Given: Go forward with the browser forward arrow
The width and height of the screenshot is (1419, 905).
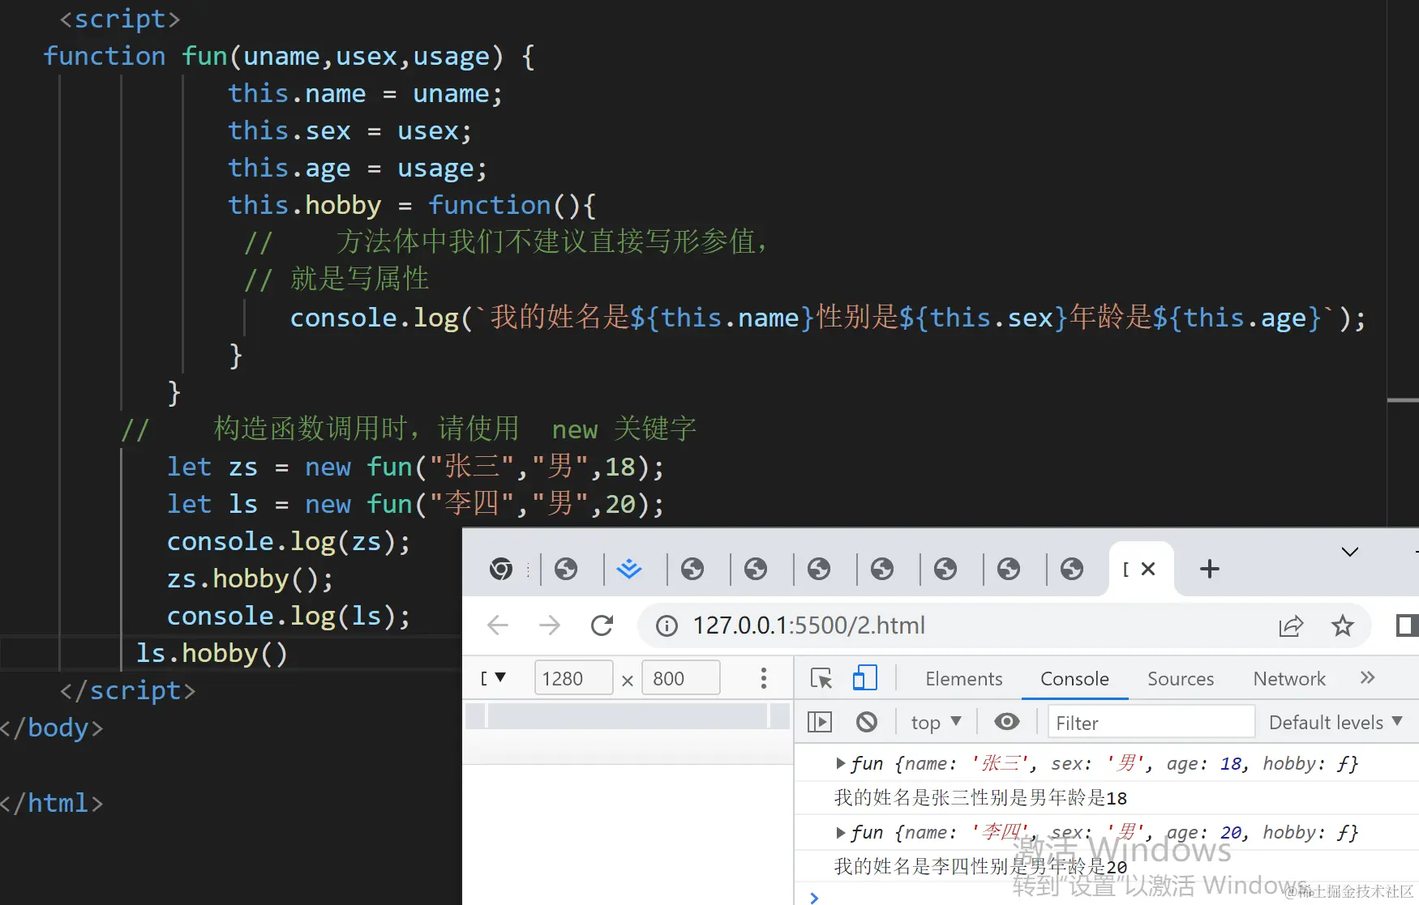Looking at the screenshot, I should coord(550,625).
